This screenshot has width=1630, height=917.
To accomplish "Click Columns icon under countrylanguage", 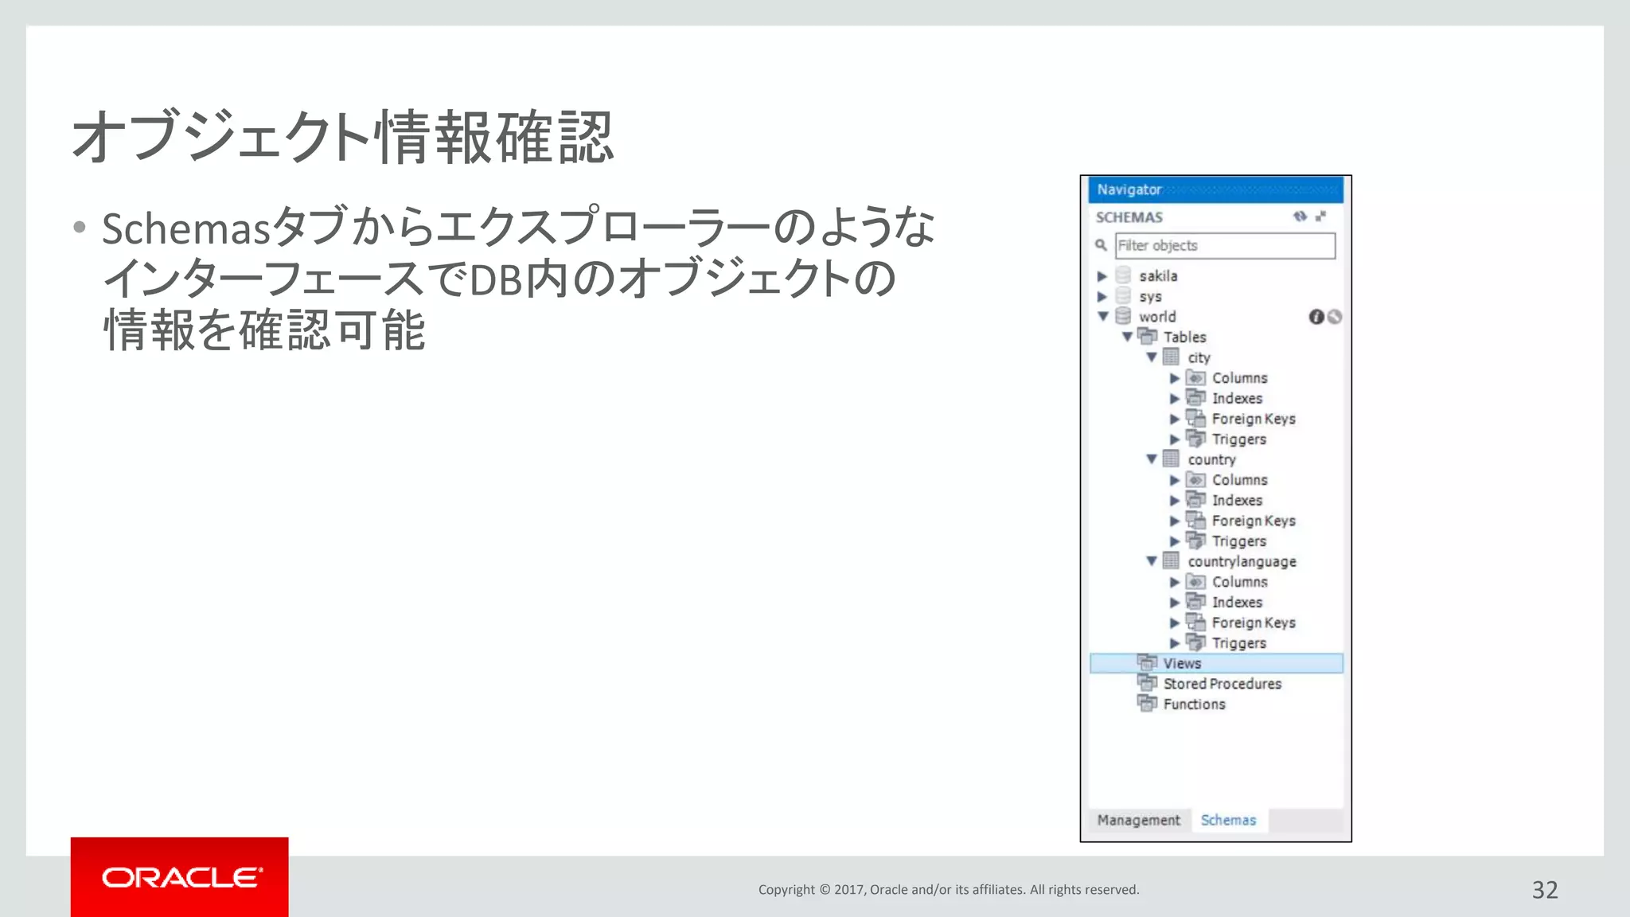I will point(1195,581).
